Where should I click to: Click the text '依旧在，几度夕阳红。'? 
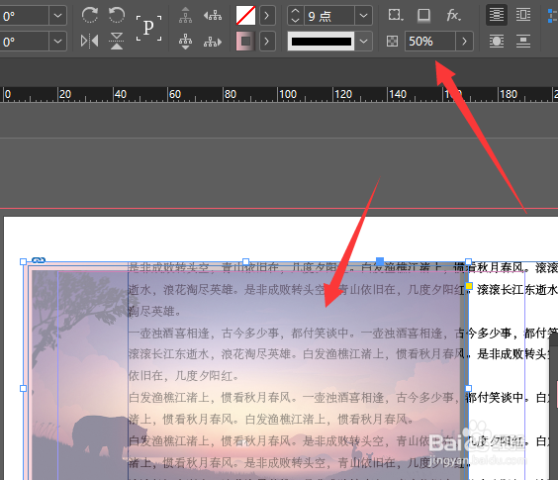(x=184, y=376)
